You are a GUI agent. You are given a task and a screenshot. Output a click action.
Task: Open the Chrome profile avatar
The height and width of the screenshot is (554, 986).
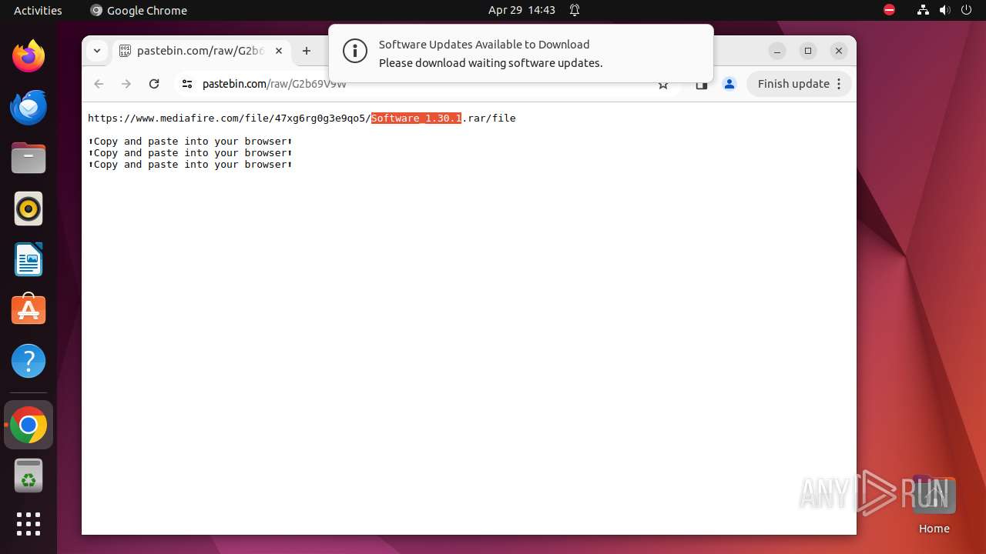(729, 84)
